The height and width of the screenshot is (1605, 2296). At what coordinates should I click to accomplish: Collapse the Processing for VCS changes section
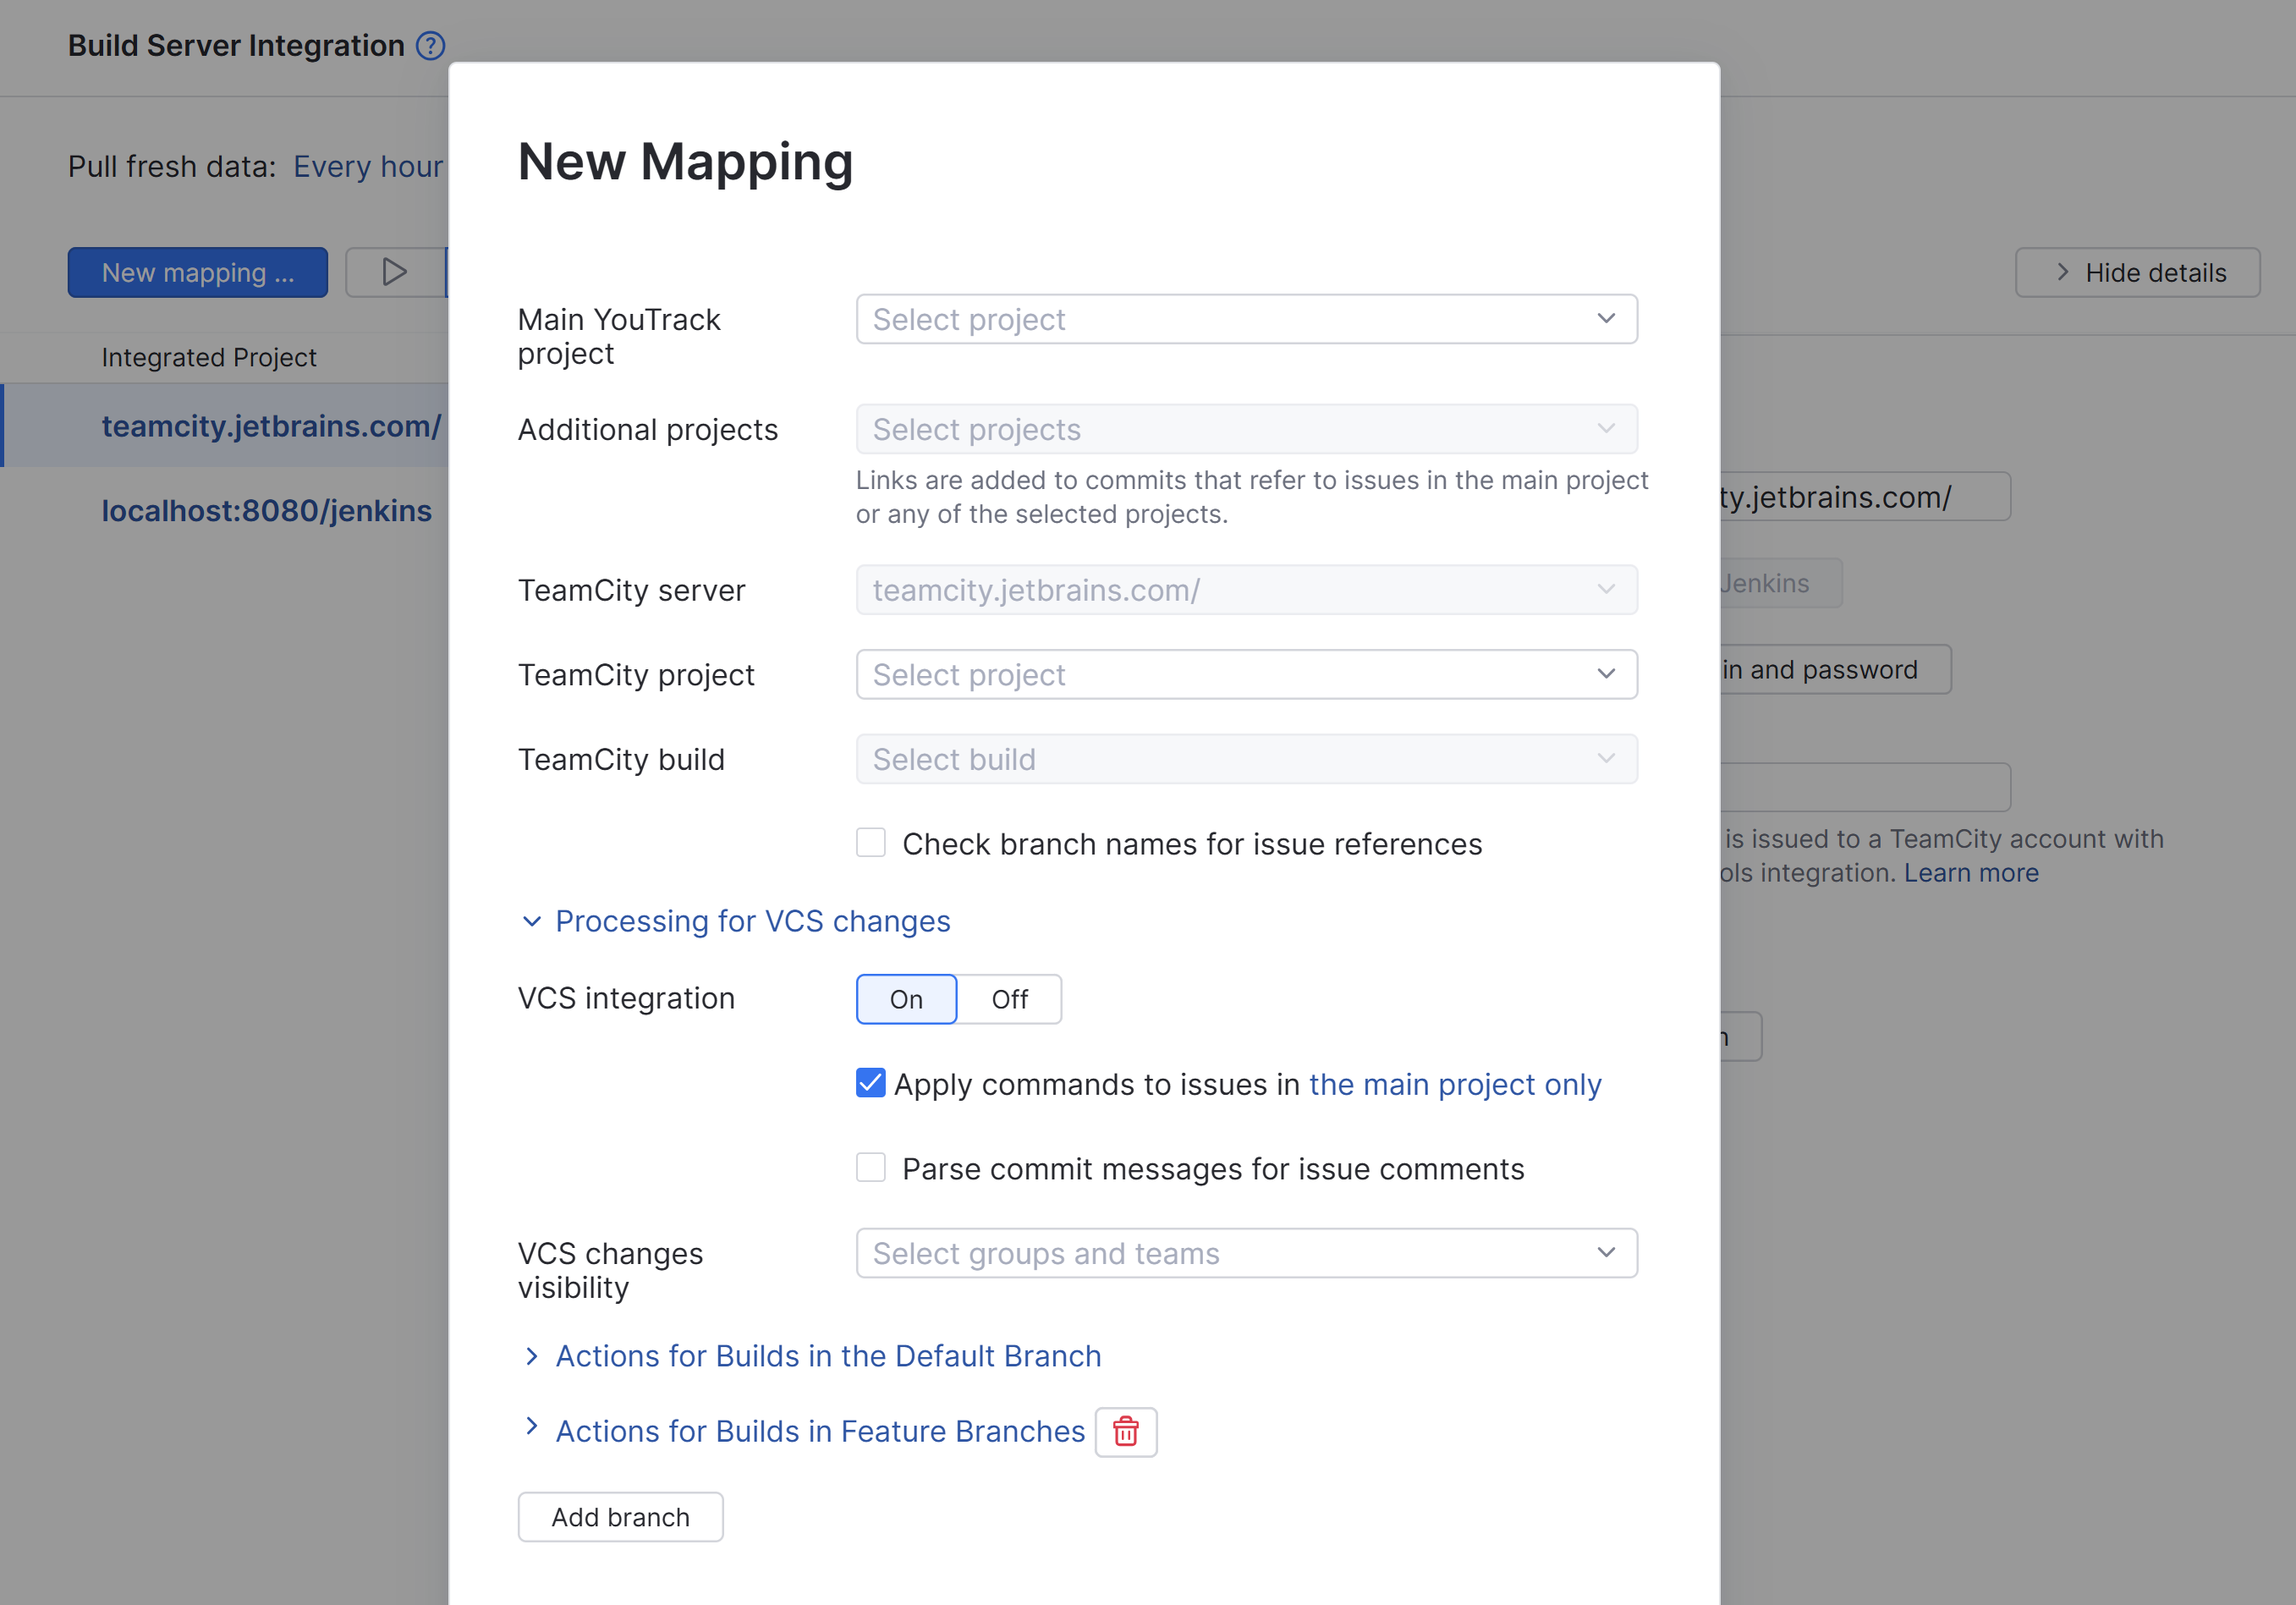(752, 921)
